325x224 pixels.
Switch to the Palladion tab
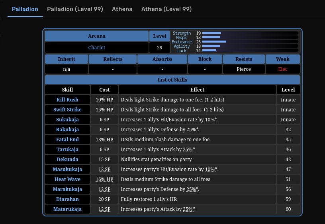tap(25, 9)
